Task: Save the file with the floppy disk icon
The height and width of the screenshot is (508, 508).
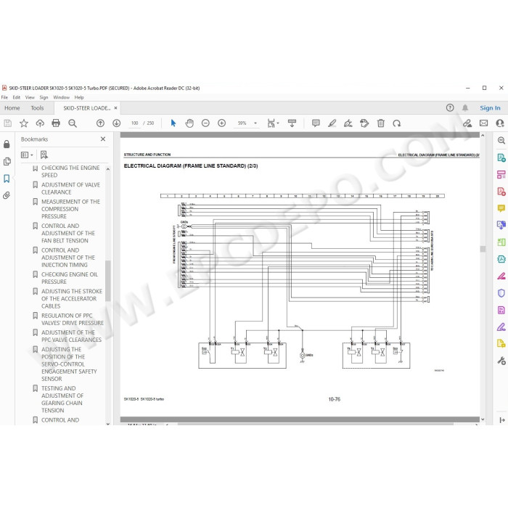Action: click(x=7, y=123)
